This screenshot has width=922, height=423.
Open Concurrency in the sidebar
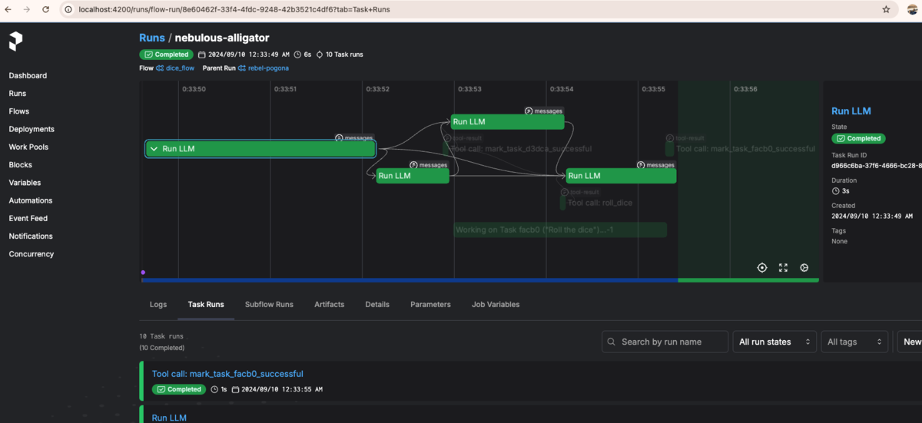point(32,253)
